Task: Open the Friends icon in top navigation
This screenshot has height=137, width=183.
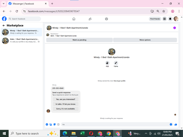Action: point(90,19)
